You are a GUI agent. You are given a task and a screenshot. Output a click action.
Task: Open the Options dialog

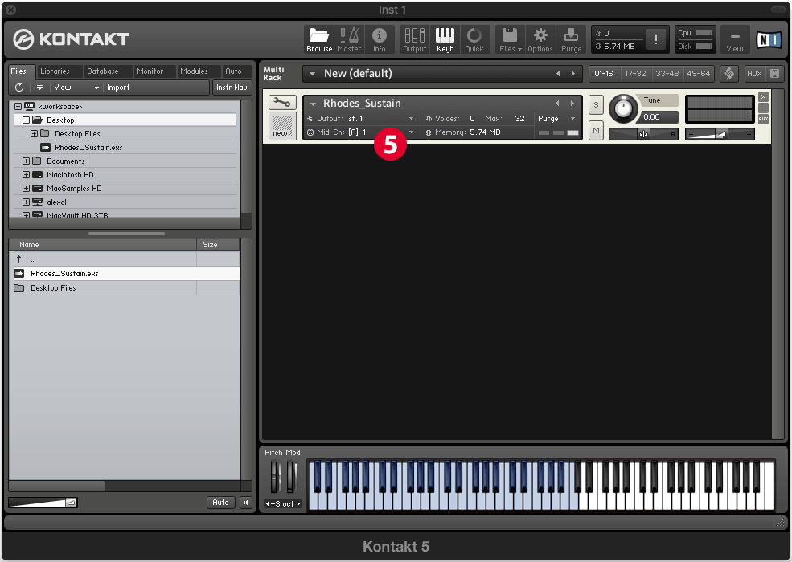(x=540, y=39)
